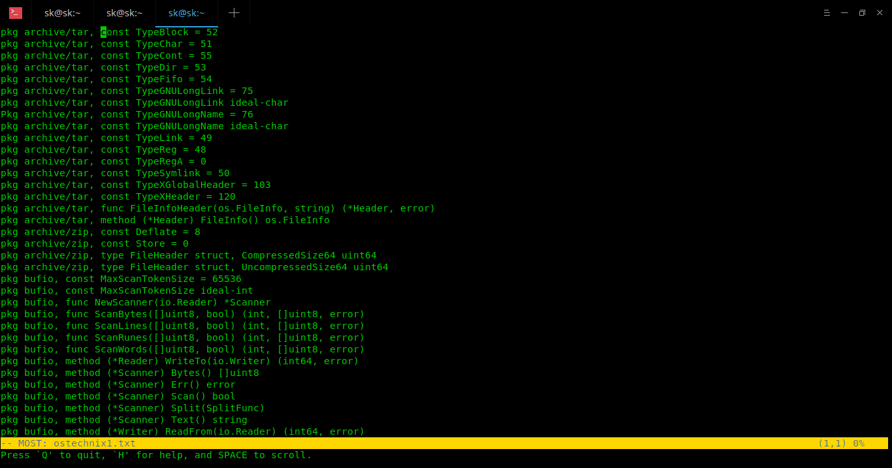Close the terminal window
892x468 pixels.
tap(880, 13)
